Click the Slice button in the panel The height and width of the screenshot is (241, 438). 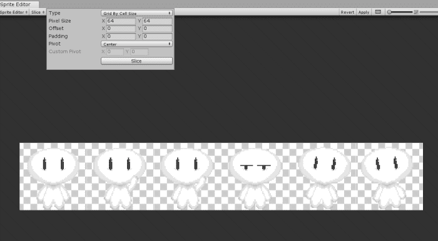(x=136, y=61)
